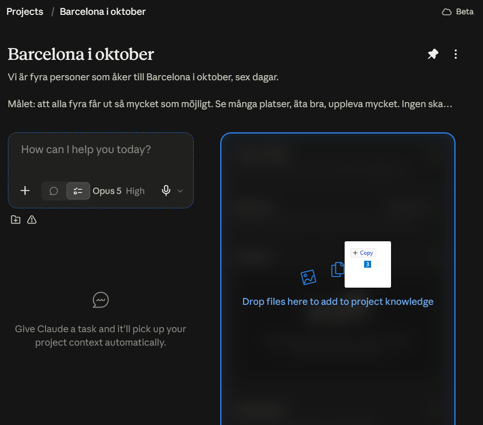Screen dimensions: 483x425
Task: Change the High effort setting
Action: tap(135, 191)
